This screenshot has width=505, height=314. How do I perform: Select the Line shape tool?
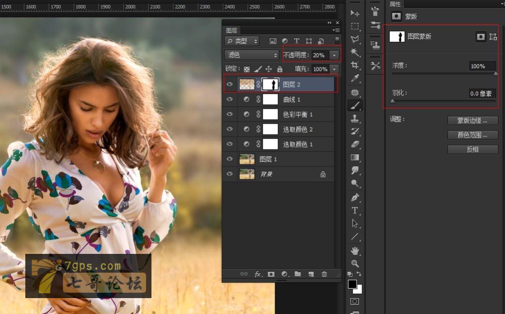tap(355, 236)
